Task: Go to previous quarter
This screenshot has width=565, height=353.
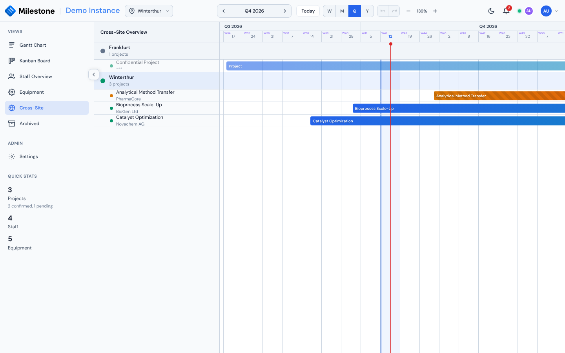Action: (x=224, y=11)
